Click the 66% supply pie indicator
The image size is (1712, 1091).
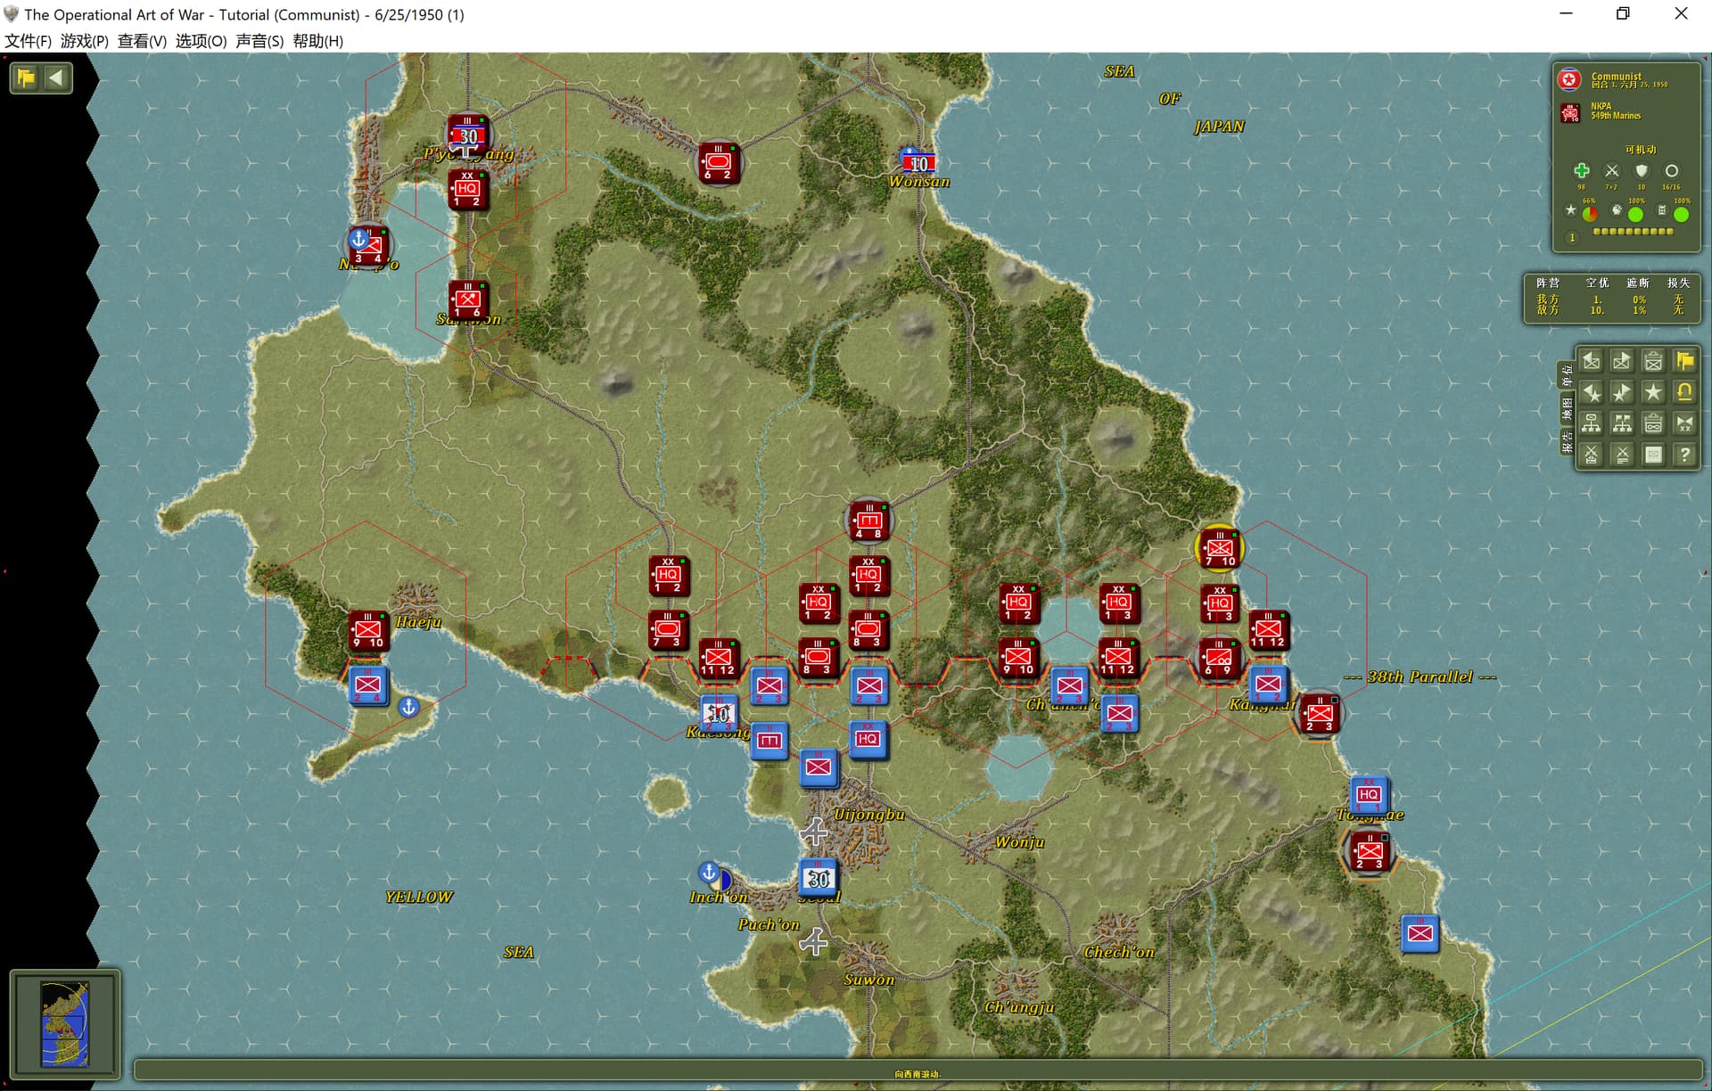click(x=1590, y=214)
